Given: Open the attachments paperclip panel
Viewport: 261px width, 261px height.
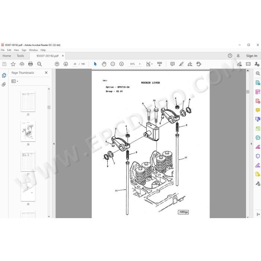Looking at the screenshot, I should [x=4, y=84].
